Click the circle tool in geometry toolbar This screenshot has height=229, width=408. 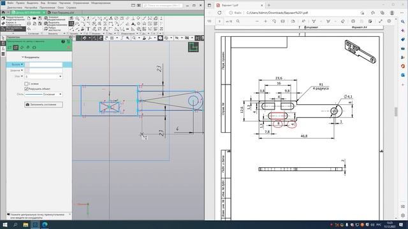coord(77,18)
